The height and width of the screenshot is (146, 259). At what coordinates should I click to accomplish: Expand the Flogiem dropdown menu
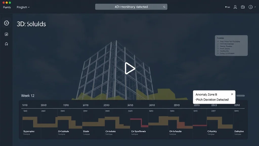(23, 7)
